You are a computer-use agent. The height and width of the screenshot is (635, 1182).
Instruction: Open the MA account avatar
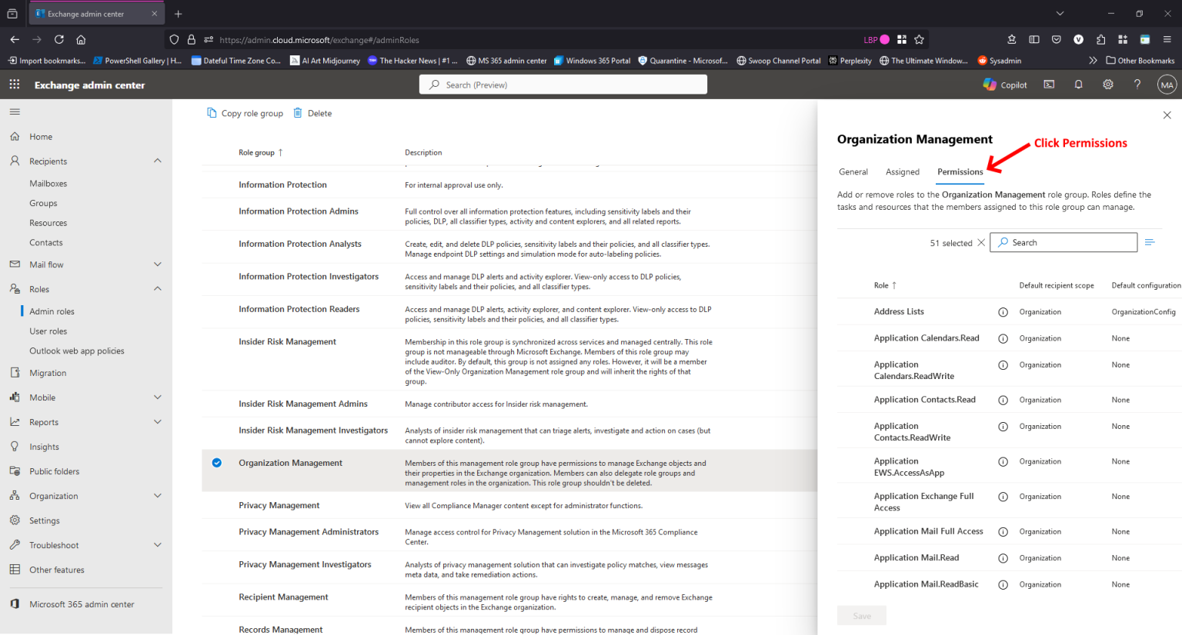click(x=1167, y=85)
